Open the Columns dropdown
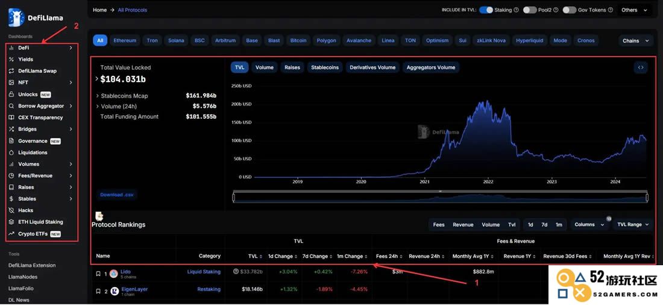 tap(589, 225)
